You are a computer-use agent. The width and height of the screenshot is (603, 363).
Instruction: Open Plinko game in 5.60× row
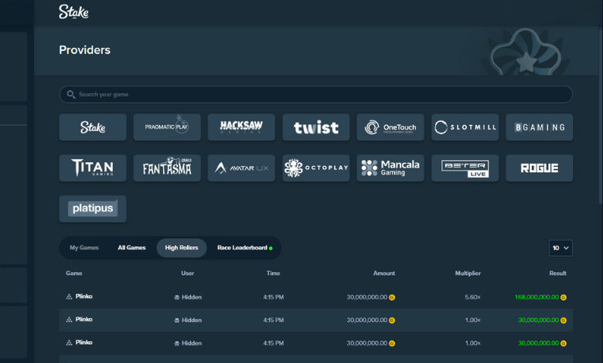click(83, 296)
